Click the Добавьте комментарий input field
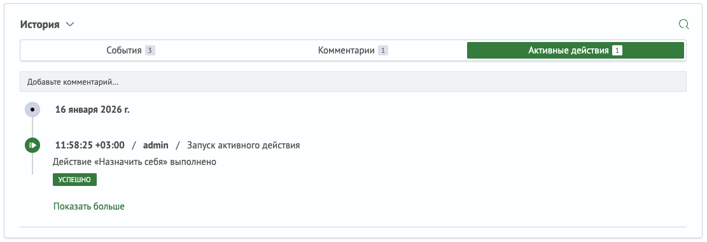 (x=353, y=82)
